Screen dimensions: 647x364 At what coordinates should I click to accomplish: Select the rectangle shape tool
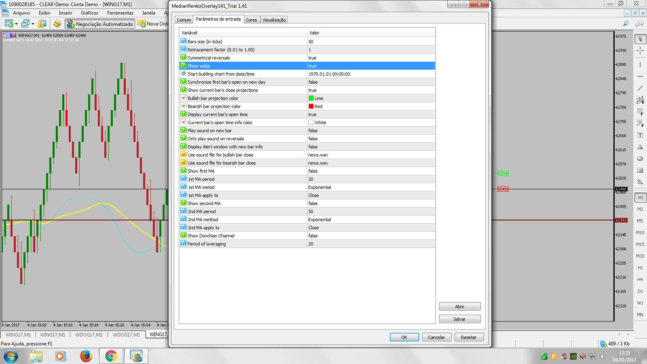click(640, 170)
